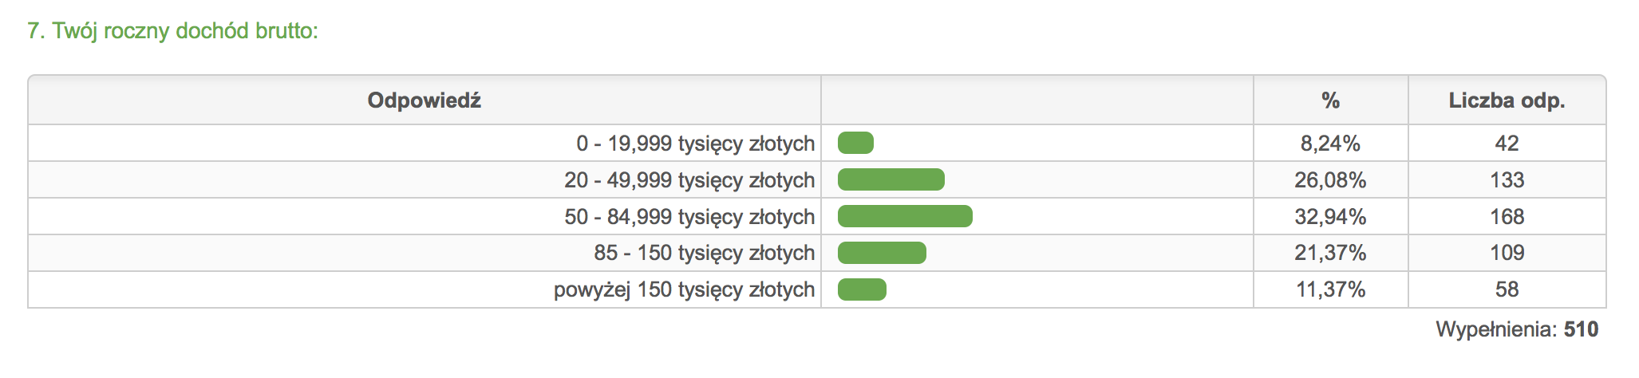Click the longest green bar, 50 - 84,999 row
Viewport: 1639px width, 378px height.
coord(905,217)
